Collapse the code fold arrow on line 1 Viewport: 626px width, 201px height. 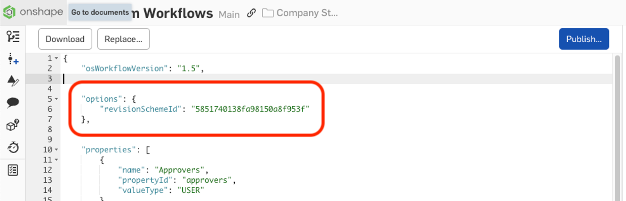pyautogui.click(x=56, y=59)
